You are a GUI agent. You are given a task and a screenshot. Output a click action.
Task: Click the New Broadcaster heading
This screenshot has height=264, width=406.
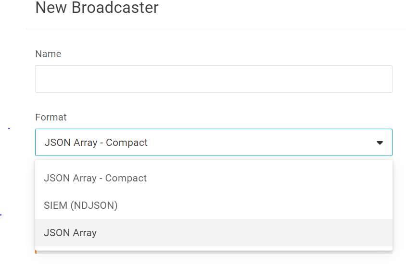point(97,8)
